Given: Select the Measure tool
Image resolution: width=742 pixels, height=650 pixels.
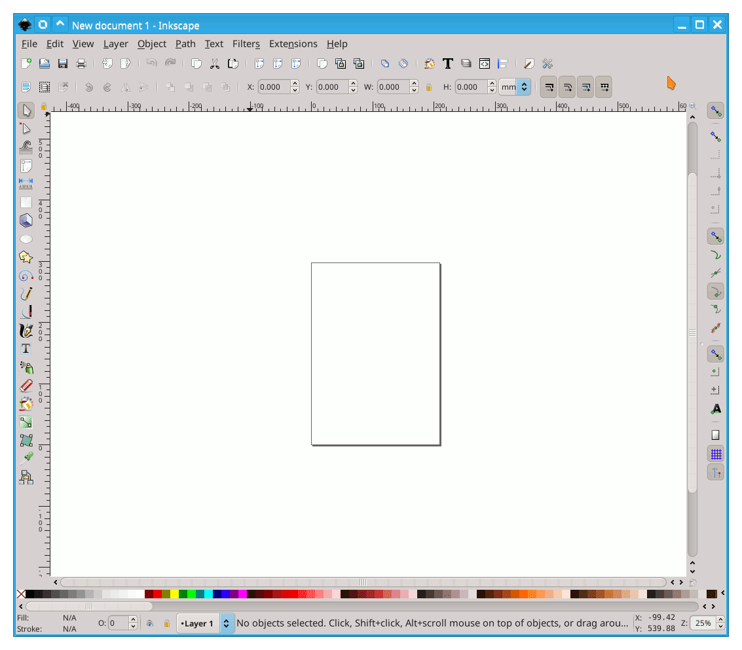Looking at the screenshot, I should 26,183.
